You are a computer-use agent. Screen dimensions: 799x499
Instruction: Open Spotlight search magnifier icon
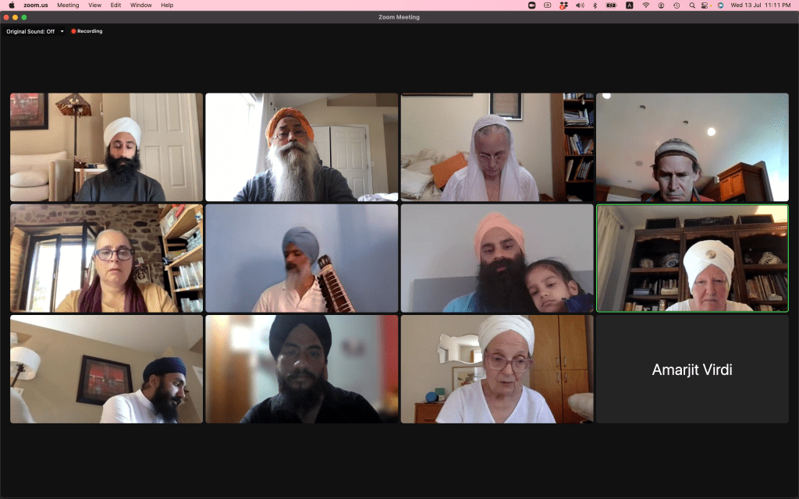(692, 5)
